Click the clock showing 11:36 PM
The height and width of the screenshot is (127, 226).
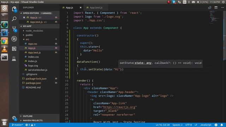point(215,2)
